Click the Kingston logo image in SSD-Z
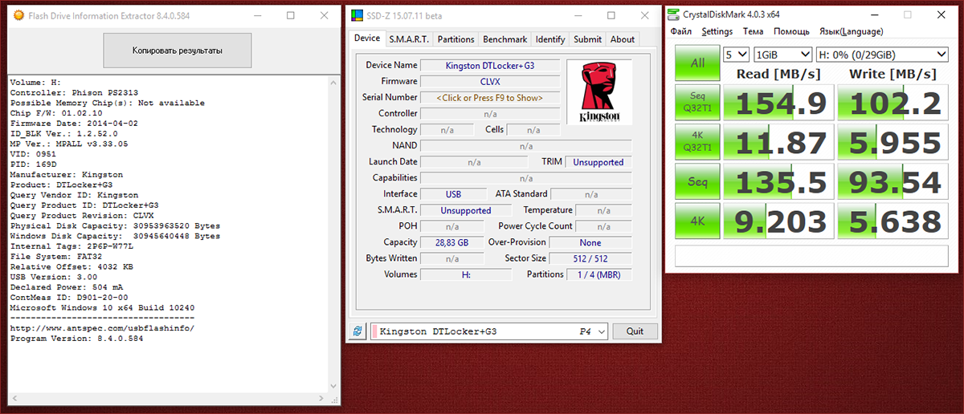Image resolution: width=964 pixels, height=414 pixels. 599,93
